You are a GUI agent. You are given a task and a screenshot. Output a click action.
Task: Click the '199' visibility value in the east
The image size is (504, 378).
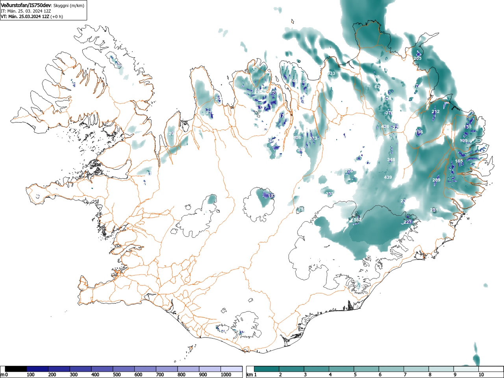[x=464, y=141]
